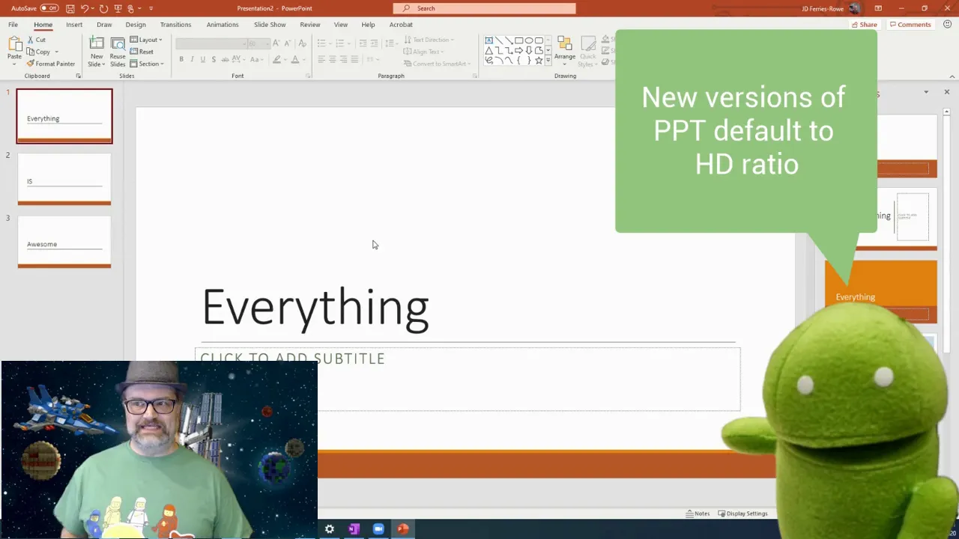959x539 pixels.
Task: Click the Share button
Action: [864, 25]
